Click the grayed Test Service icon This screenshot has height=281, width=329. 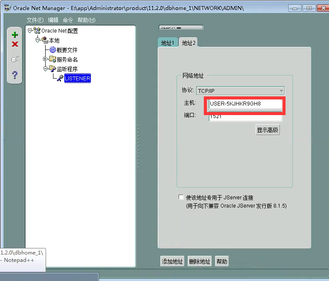(15, 59)
